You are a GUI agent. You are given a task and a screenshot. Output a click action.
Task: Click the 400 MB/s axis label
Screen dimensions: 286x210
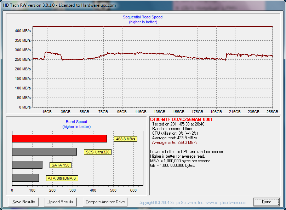coord(23,31)
